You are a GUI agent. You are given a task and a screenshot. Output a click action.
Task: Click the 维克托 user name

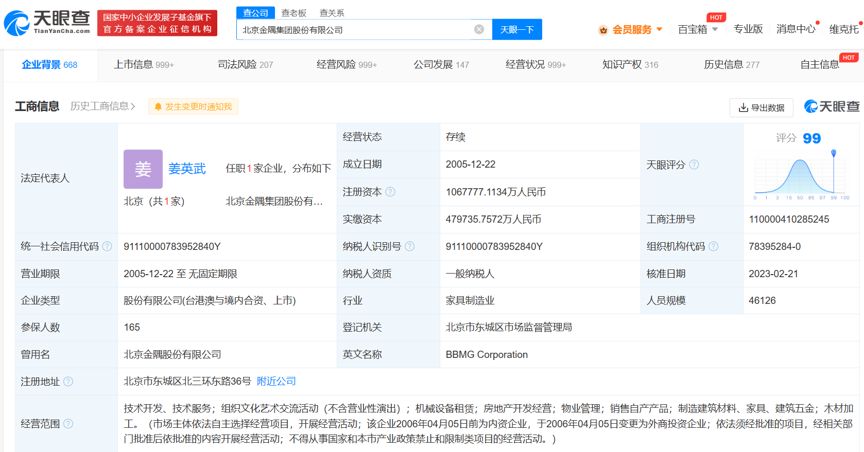[844, 29]
